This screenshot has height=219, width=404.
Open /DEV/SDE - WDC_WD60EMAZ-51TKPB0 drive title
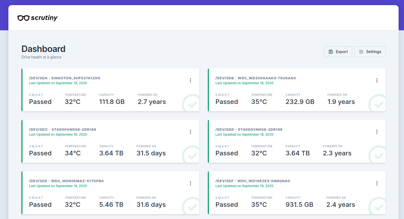[x=66, y=181]
